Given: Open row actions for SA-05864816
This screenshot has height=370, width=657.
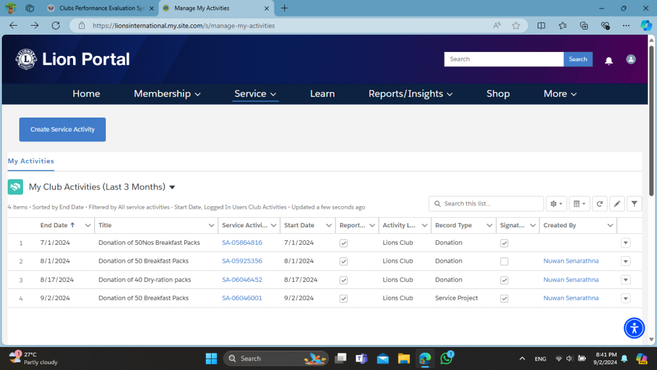Looking at the screenshot, I should [626, 243].
